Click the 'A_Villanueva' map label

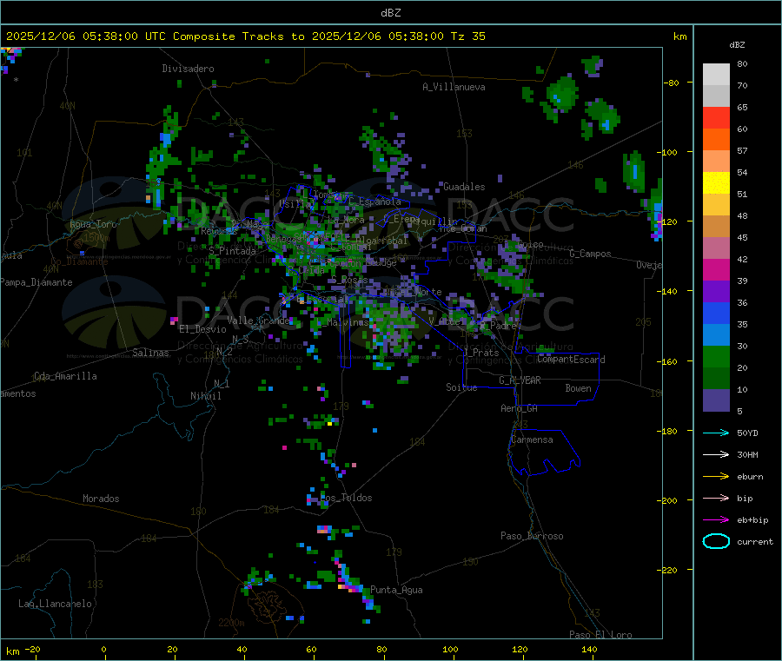point(454,87)
